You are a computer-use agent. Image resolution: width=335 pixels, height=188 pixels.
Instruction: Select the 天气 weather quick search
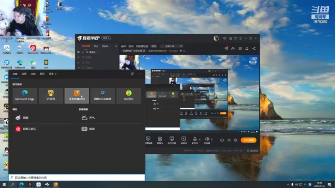110,118
